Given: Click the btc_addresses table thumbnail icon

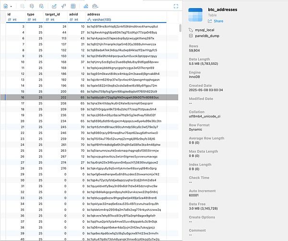Looking at the screenshot, I should coord(198,15).
